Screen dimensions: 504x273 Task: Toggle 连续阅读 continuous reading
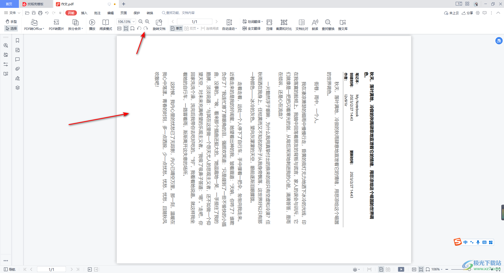[210, 28]
